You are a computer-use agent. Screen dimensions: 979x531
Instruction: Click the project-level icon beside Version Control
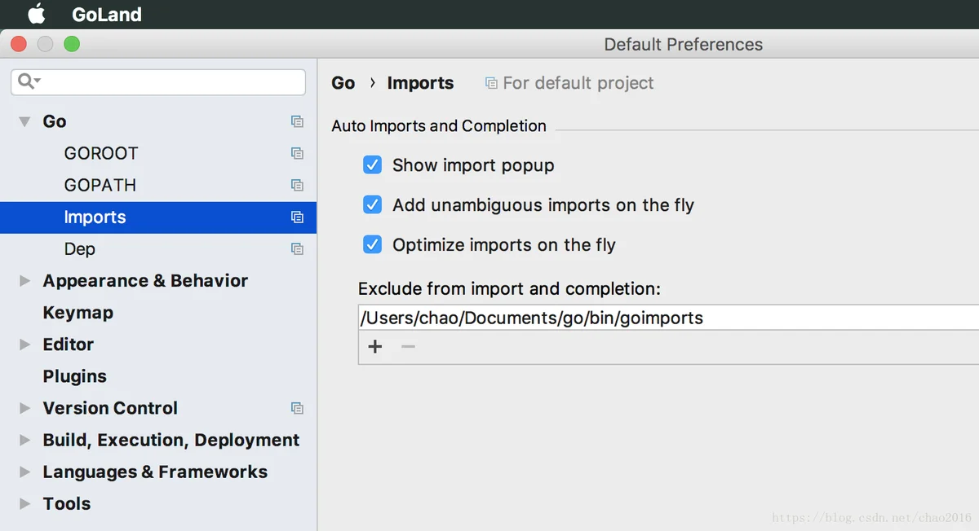point(297,408)
